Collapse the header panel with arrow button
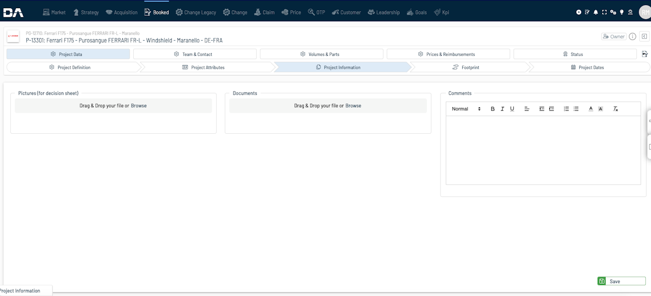 [644, 37]
